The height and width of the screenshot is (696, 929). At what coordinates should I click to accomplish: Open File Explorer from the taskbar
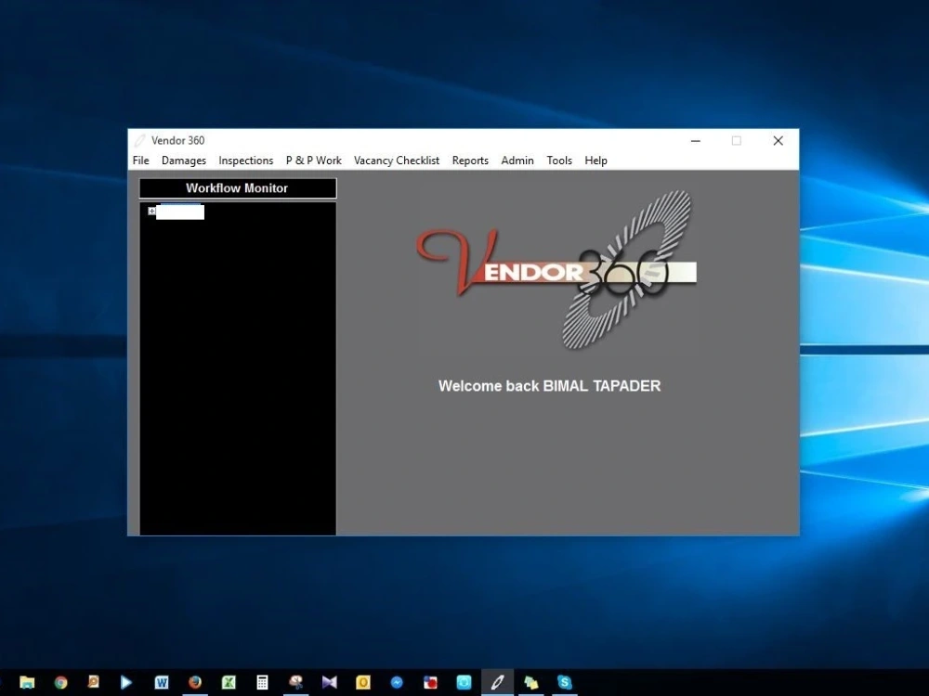[27, 682]
